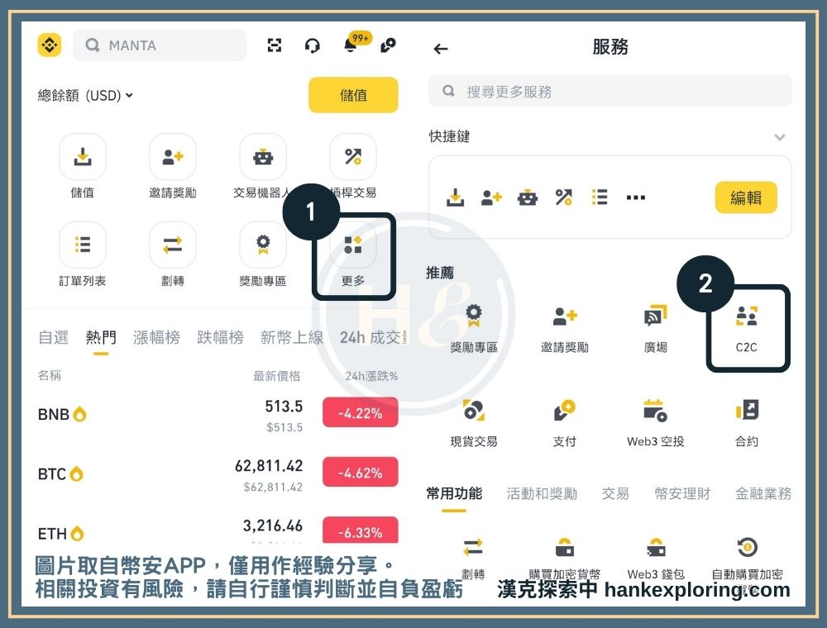This screenshot has height=628, width=827.
Task: Switch to the 新幣上線 new listings tab
Action: 292,337
